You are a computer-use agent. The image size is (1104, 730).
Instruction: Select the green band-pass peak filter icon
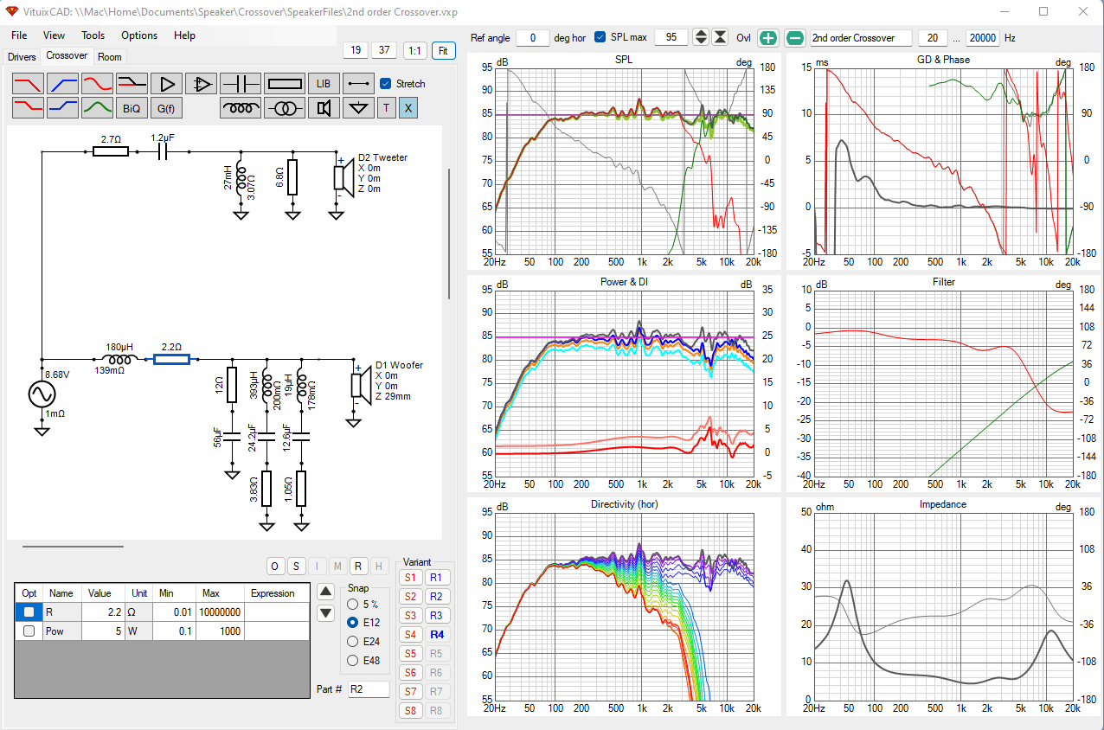98,108
